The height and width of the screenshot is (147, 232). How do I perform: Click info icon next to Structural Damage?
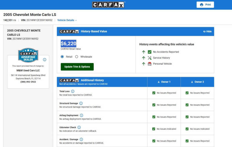81,103
